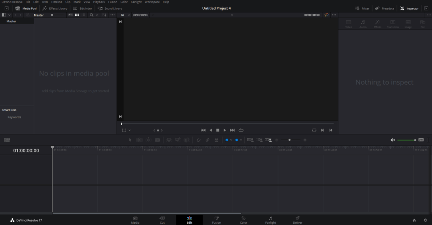The image size is (432, 225).
Task: Select the Keywords smart bin
Action: click(14, 117)
